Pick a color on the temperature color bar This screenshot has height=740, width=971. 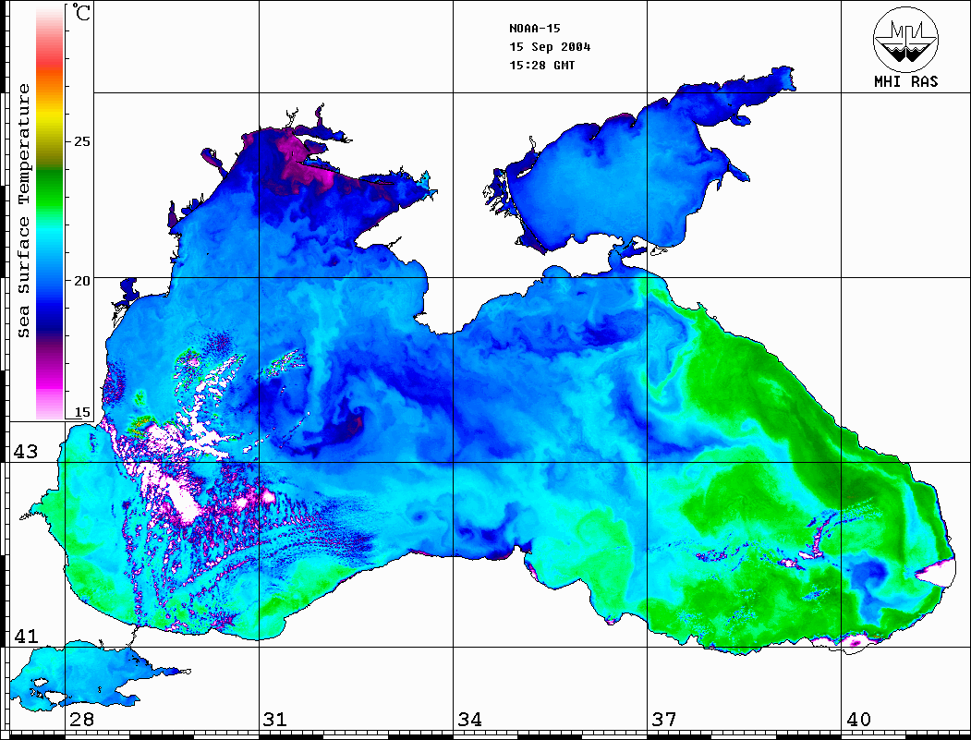(50, 212)
